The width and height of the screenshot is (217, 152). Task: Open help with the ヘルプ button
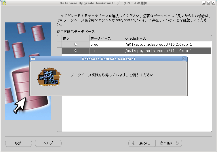48,143
